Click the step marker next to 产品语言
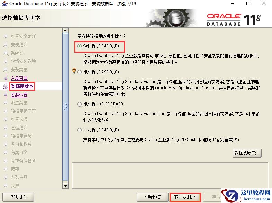The width and height of the screenshot is (272, 203). coord(6,79)
